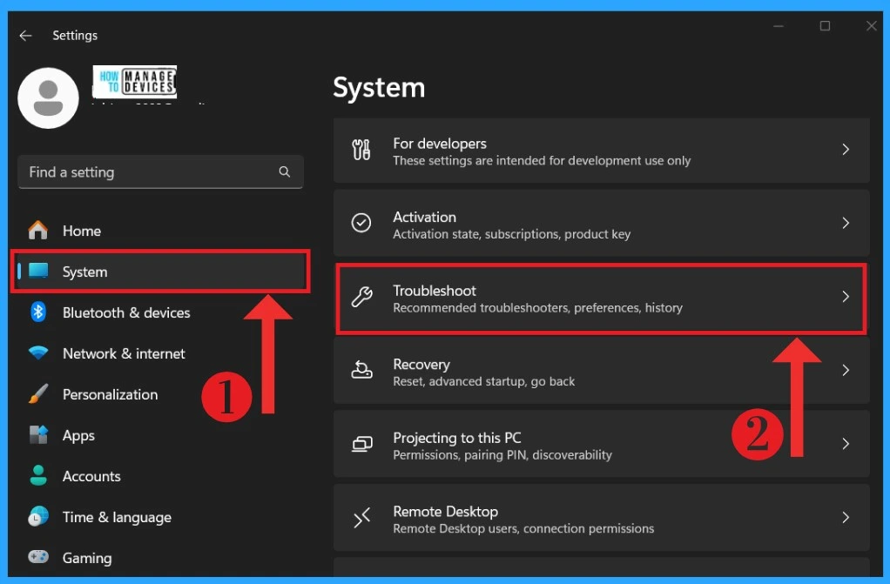Click the For developers tools icon
The height and width of the screenshot is (584, 890).
[x=361, y=150]
